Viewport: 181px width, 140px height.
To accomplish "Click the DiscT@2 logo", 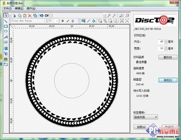I will pos(155,20).
